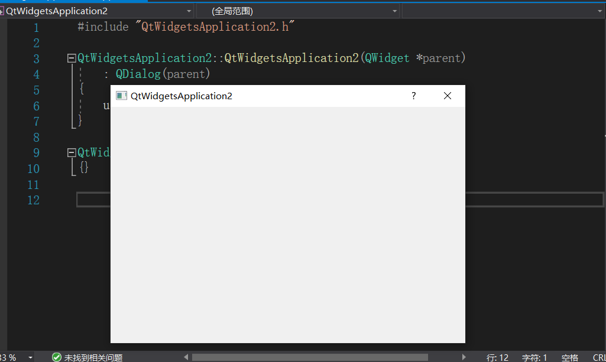
Task: Click the horizontal scrollbar thumb
Action: click(x=310, y=357)
